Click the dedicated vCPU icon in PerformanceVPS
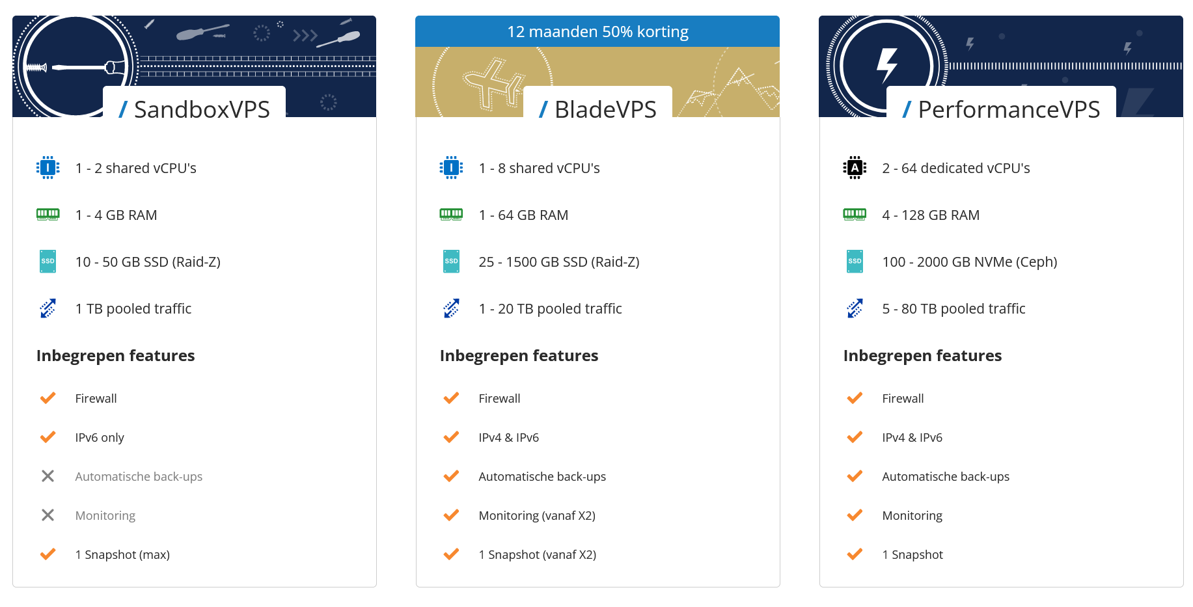This screenshot has width=1193, height=607. point(855,168)
